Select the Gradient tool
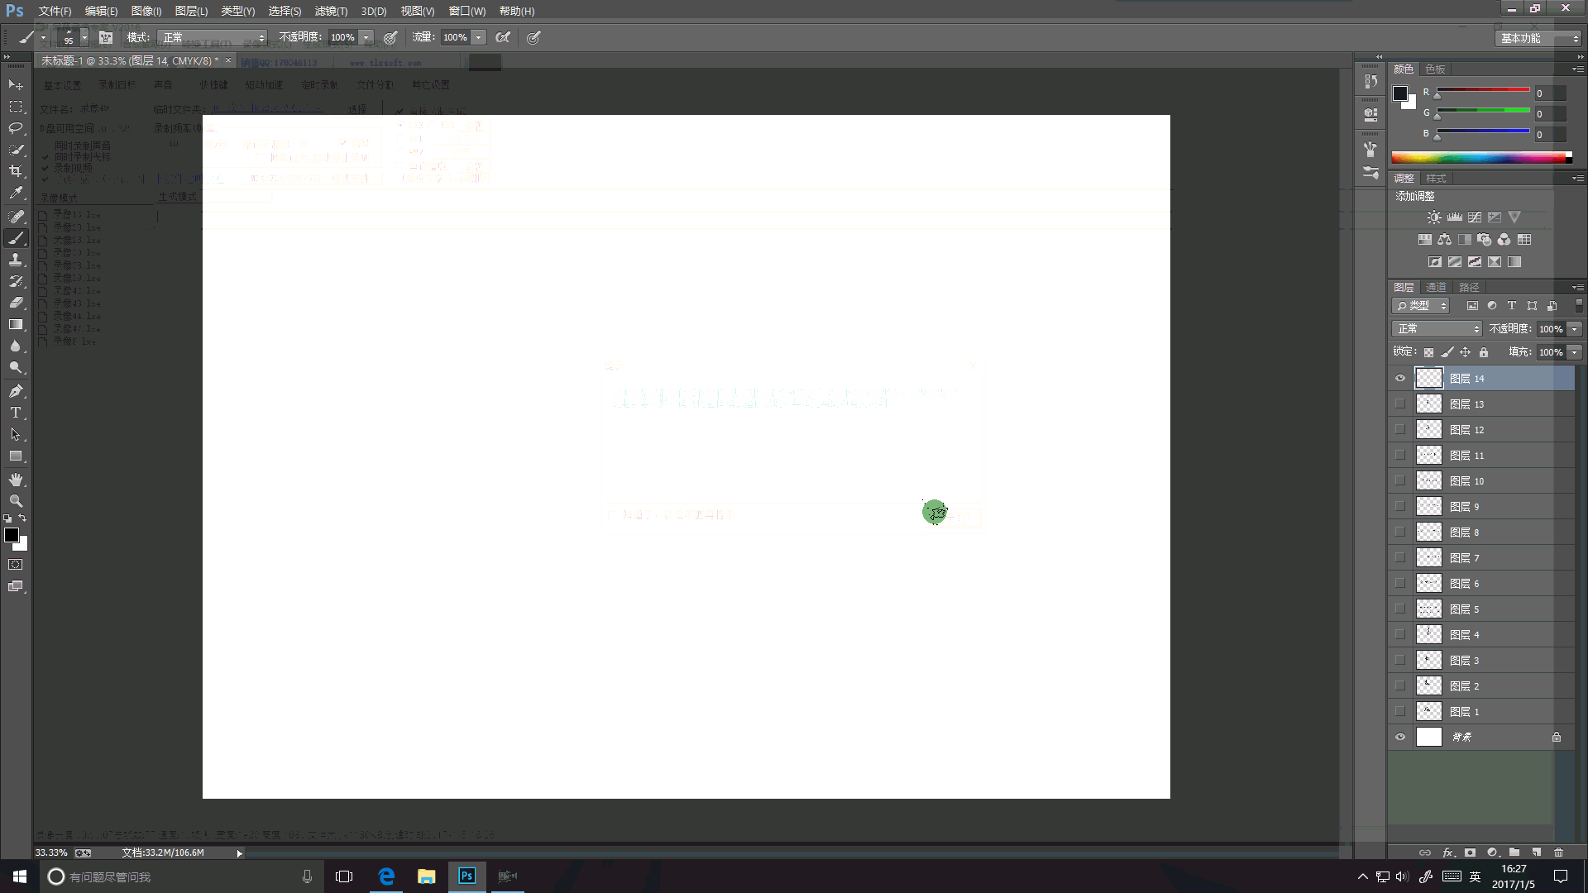The height and width of the screenshot is (893, 1588). [16, 324]
